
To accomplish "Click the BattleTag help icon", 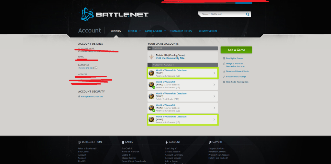I will click(x=96, y=68).
